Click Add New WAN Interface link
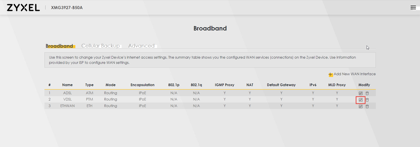The image size is (420, 147). [354, 74]
